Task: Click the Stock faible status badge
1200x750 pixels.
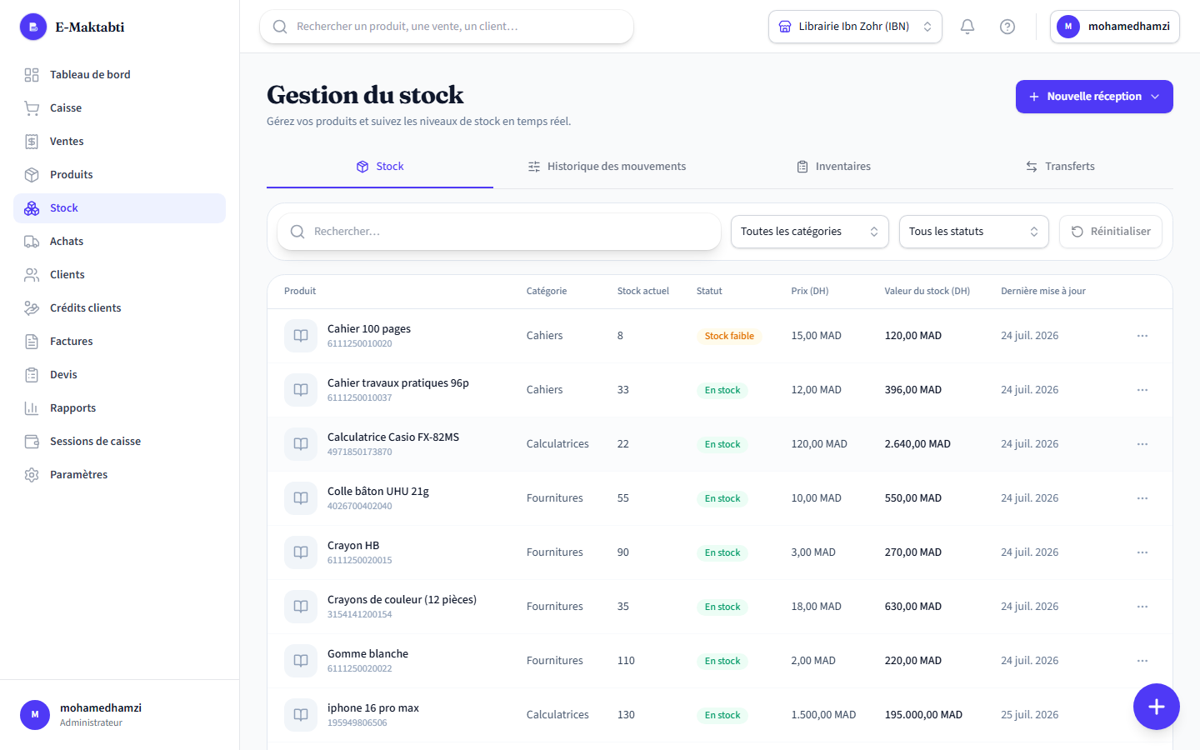Action: 729,336
